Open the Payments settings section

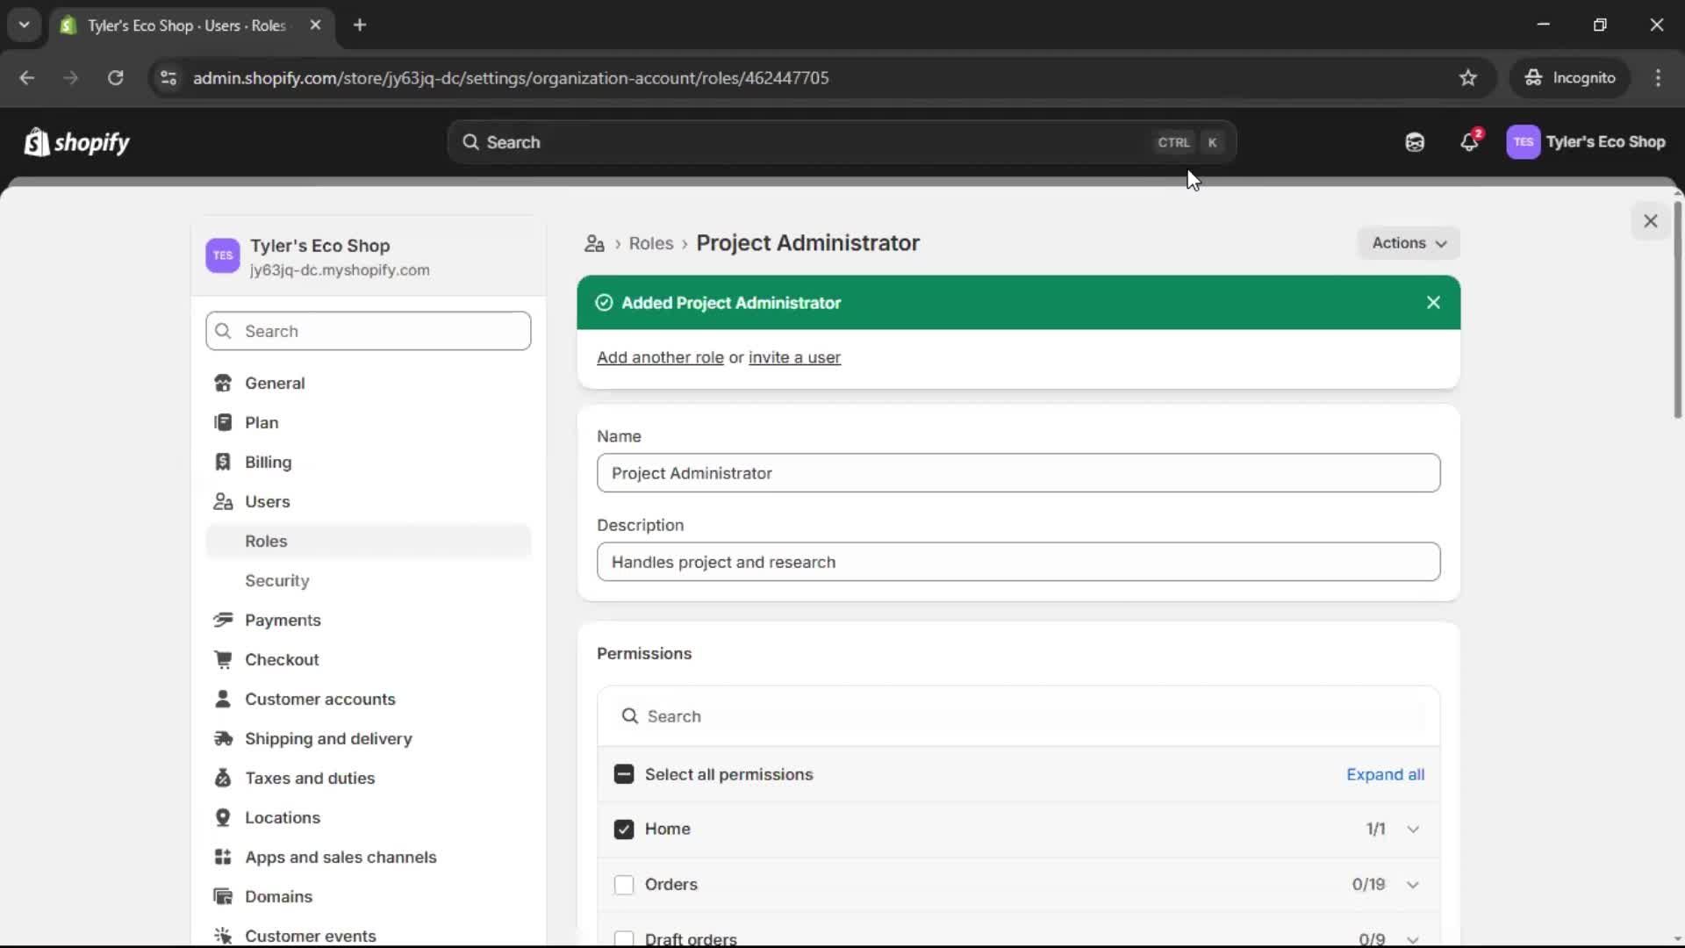[283, 620]
